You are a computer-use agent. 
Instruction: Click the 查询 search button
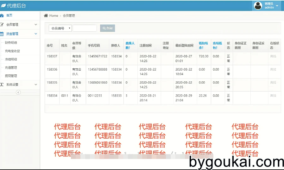tap(107, 28)
